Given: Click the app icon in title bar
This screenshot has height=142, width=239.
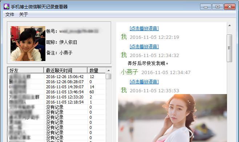Looking at the screenshot, I should [x=7, y=7].
